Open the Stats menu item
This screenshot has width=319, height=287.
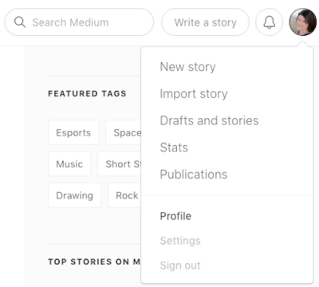(174, 147)
